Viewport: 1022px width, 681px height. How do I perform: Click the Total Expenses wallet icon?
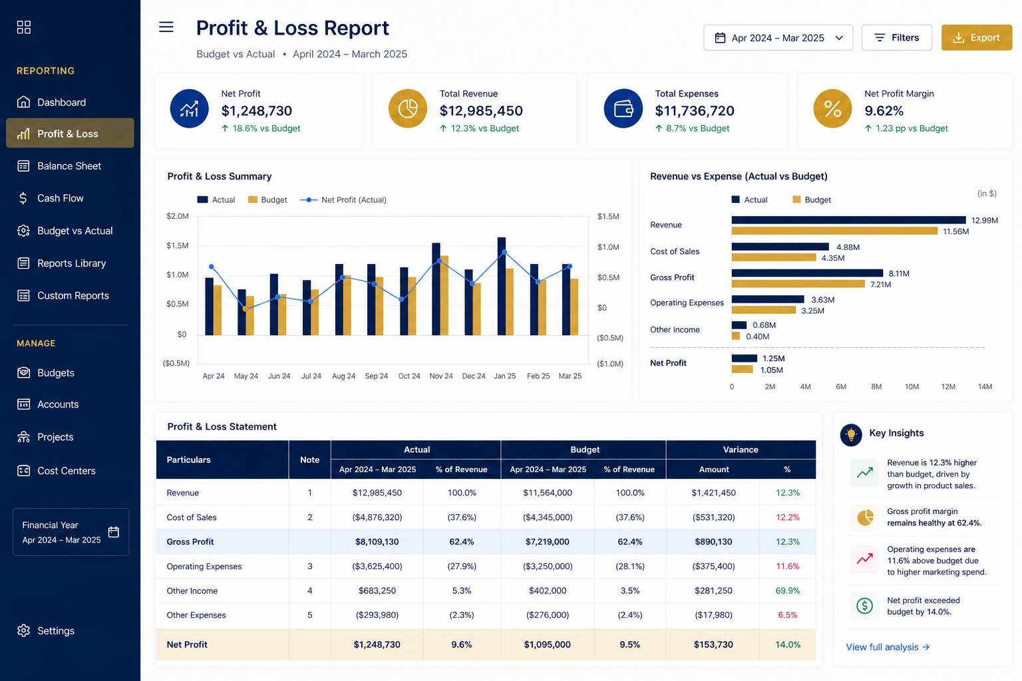(623, 108)
